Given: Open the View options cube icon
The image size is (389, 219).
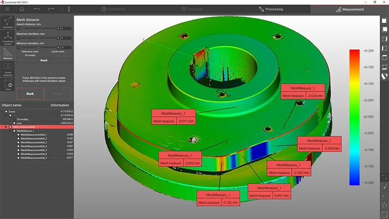Looking at the screenshot, I should pyautogui.click(x=8, y=84).
